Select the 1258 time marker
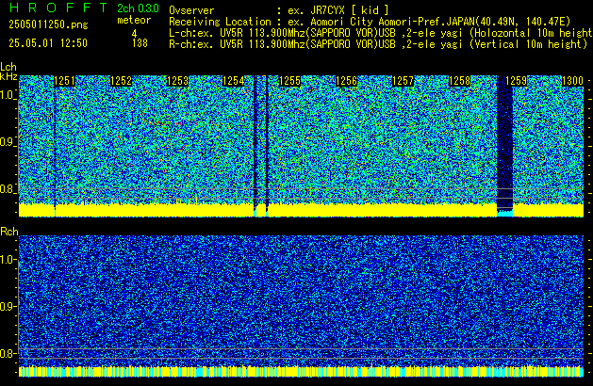Screen dimensions: 593x386 (x=459, y=81)
